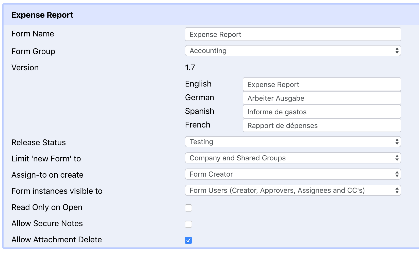The image size is (419, 253).
Task: Click the French translation field
Action: [321, 125]
